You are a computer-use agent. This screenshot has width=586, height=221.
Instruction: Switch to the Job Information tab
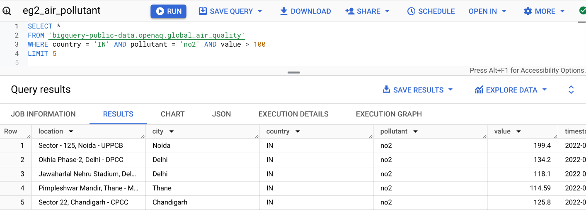[x=43, y=114]
